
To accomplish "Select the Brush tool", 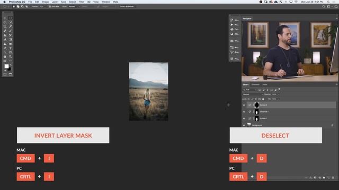I will click(10, 31).
